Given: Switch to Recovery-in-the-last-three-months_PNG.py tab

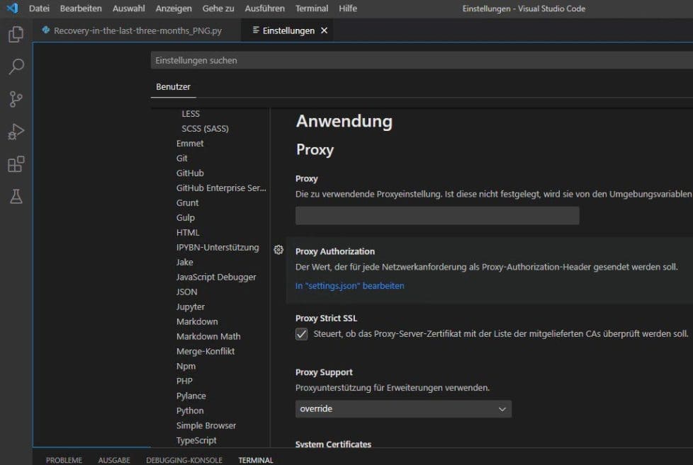Looking at the screenshot, I should 133,31.
